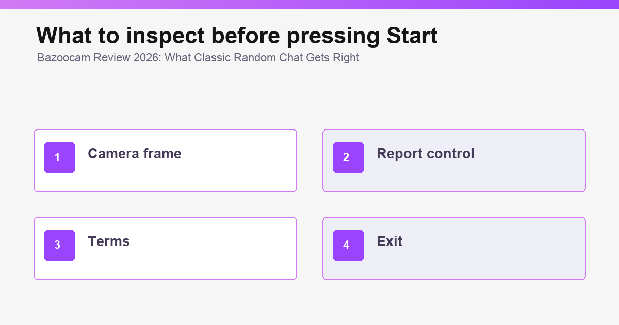619x325 pixels.
Task: Click the Bazoocam Review 2026 subtitle
Action: coord(198,58)
